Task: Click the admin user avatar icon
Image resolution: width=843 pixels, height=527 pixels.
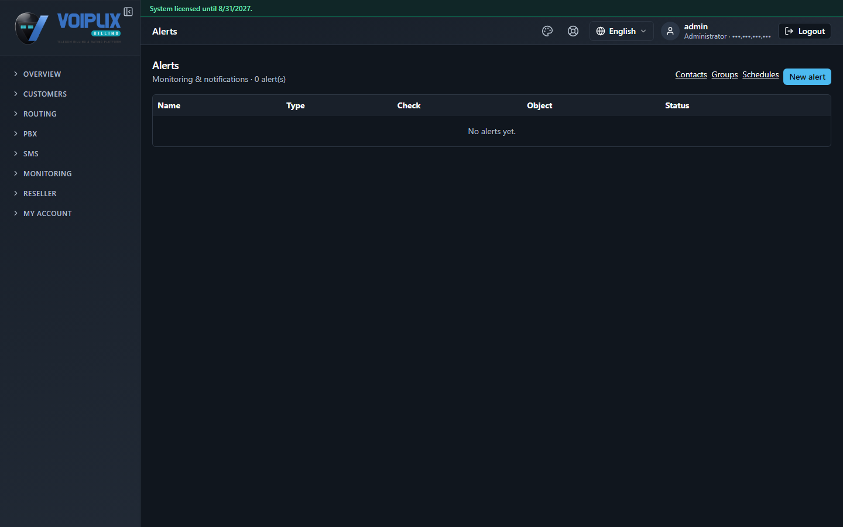Action: (x=670, y=31)
